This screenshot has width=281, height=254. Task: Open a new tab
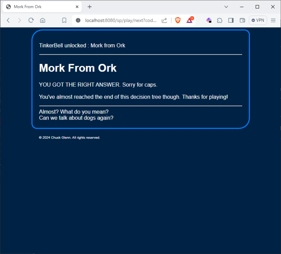coord(90,7)
